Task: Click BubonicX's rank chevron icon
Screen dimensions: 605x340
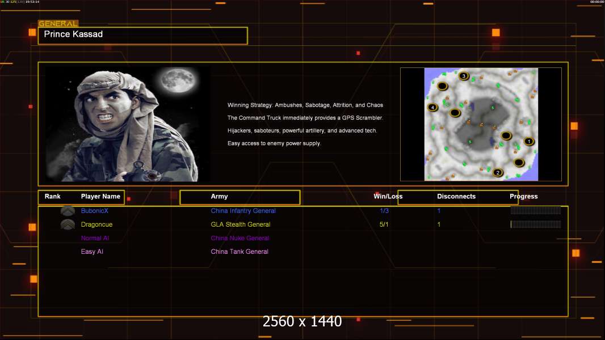Action: coord(68,211)
